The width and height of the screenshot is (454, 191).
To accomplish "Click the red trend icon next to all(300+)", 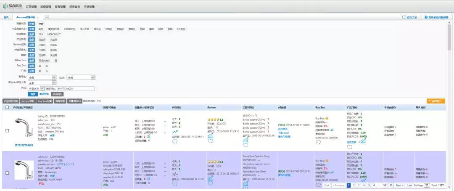I will point(256,115).
